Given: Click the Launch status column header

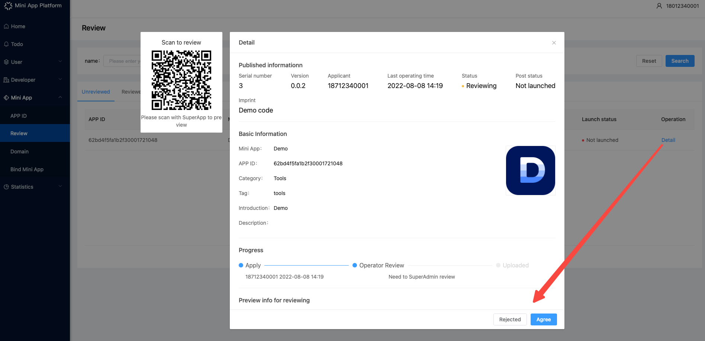Looking at the screenshot, I should pyautogui.click(x=599, y=119).
